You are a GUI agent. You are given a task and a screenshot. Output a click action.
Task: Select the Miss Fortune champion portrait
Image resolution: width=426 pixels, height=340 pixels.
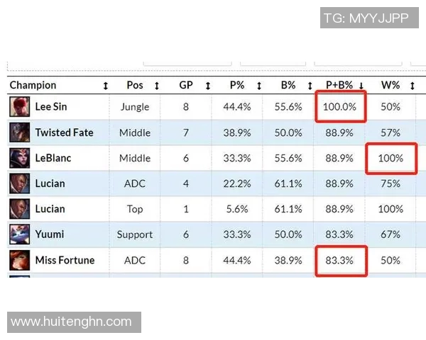click(x=20, y=260)
